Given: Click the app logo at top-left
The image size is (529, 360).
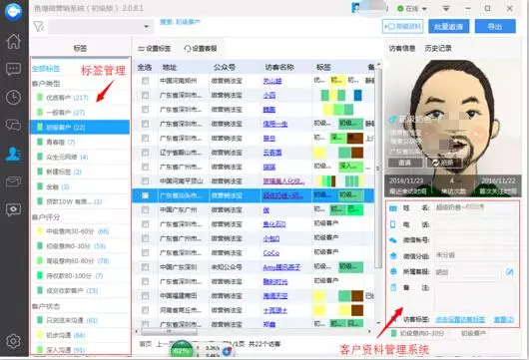Looking at the screenshot, I should 14,11.
